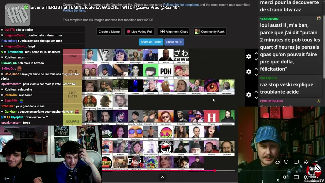The image size is (325, 183).
Task: Move the GOAT tier row down
Action: pos(256,59)
